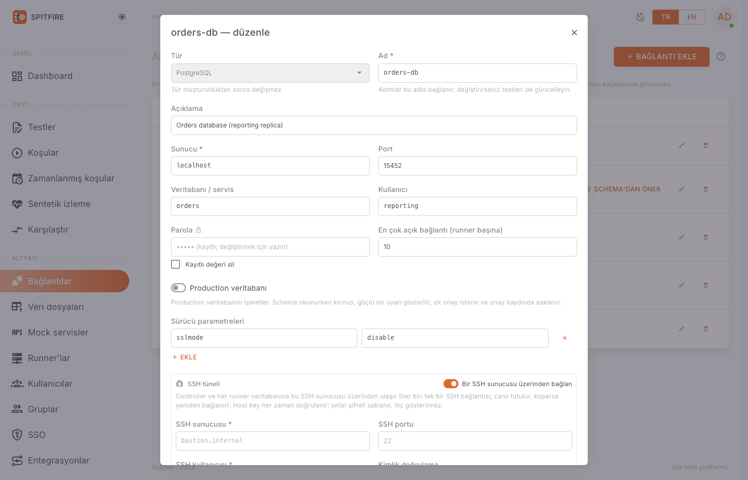Tick the 'Kayıtlı değeri sil' checkbox

click(x=175, y=265)
